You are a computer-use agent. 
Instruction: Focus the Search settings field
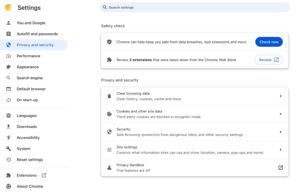pyautogui.click(x=194, y=8)
